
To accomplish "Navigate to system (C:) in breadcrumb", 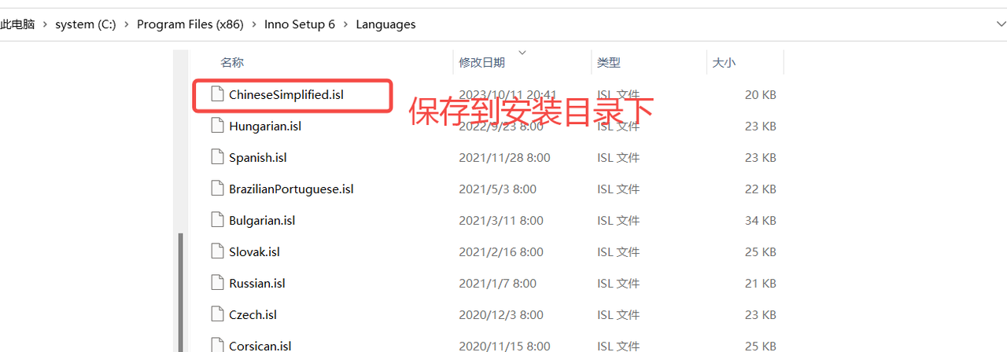I will click(x=85, y=24).
